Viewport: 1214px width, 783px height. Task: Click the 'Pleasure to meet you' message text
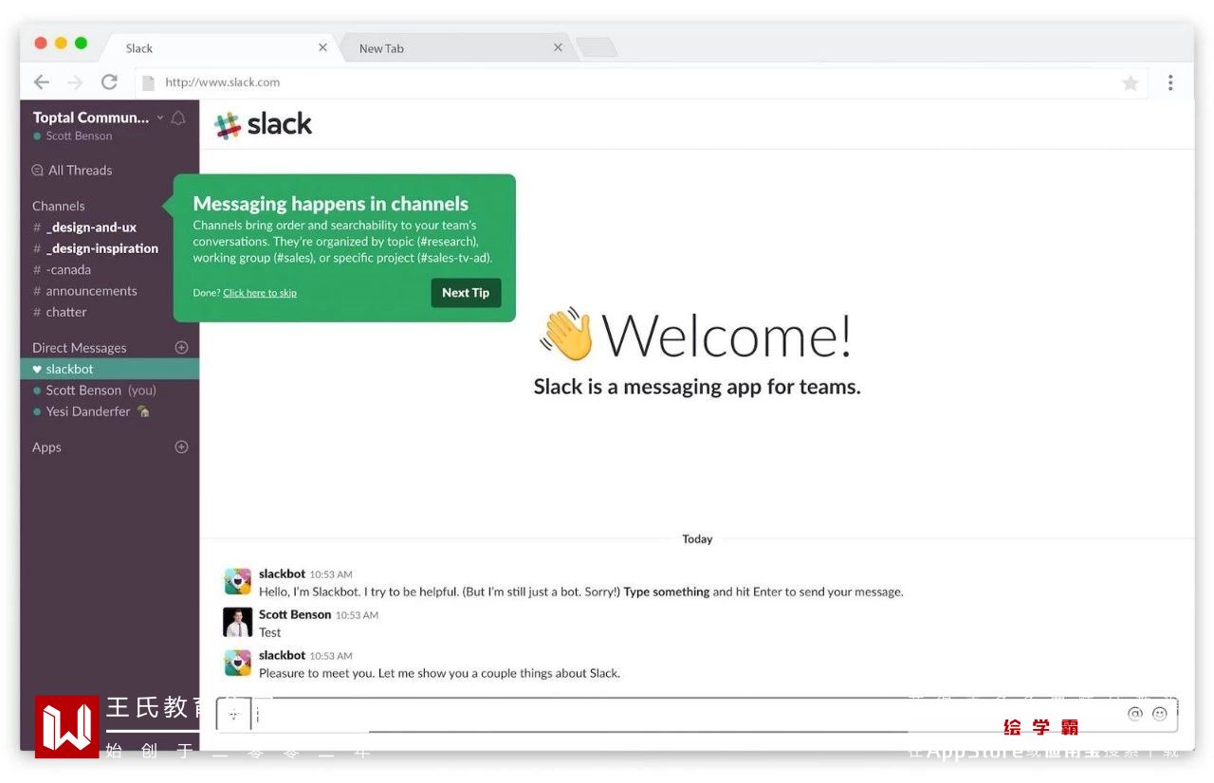pyautogui.click(x=439, y=673)
